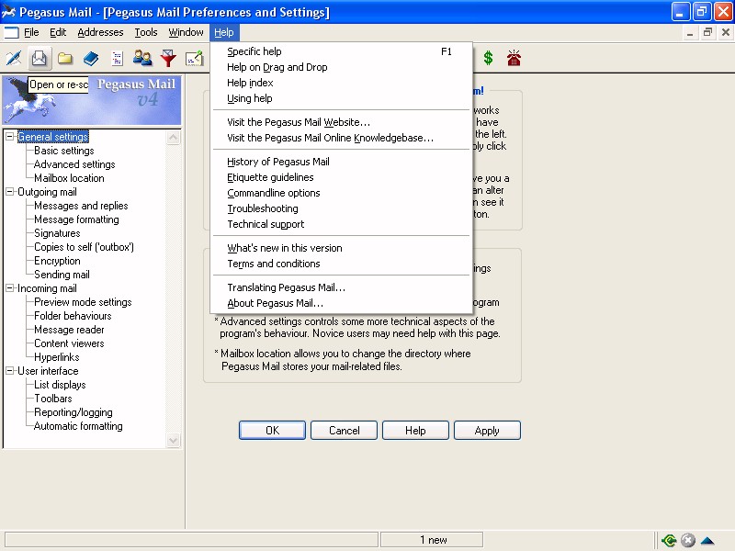
Task: Open Help index menu entry
Action: (x=341, y=83)
